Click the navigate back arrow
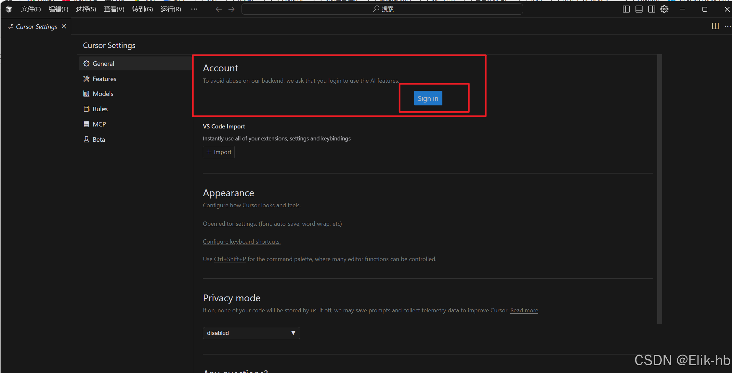Viewport: 732px width, 373px height. tap(218, 9)
